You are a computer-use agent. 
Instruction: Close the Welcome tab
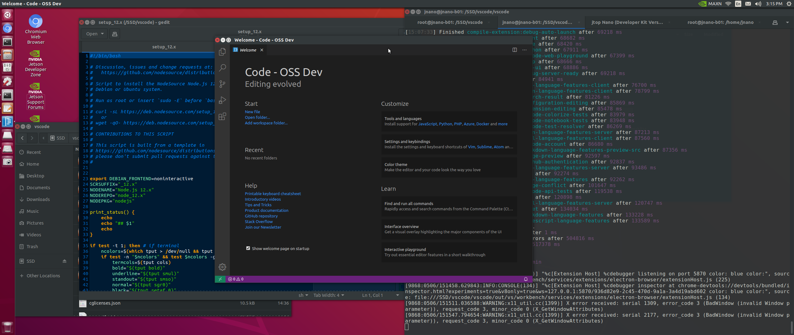262,50
